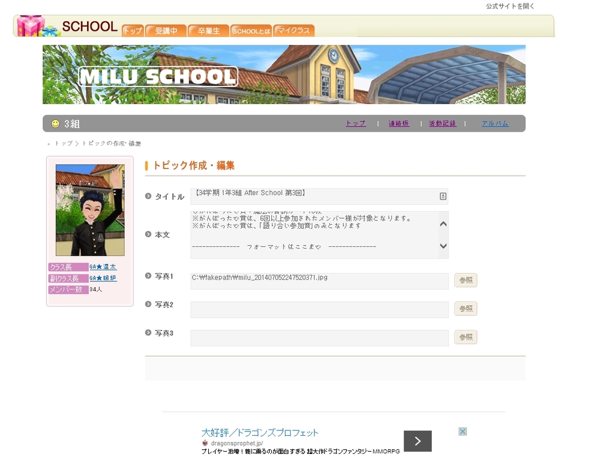This screenshot has width=599, height=475.
Task: Click the bullet icon beside 写真1
Action: click(148, 276)
